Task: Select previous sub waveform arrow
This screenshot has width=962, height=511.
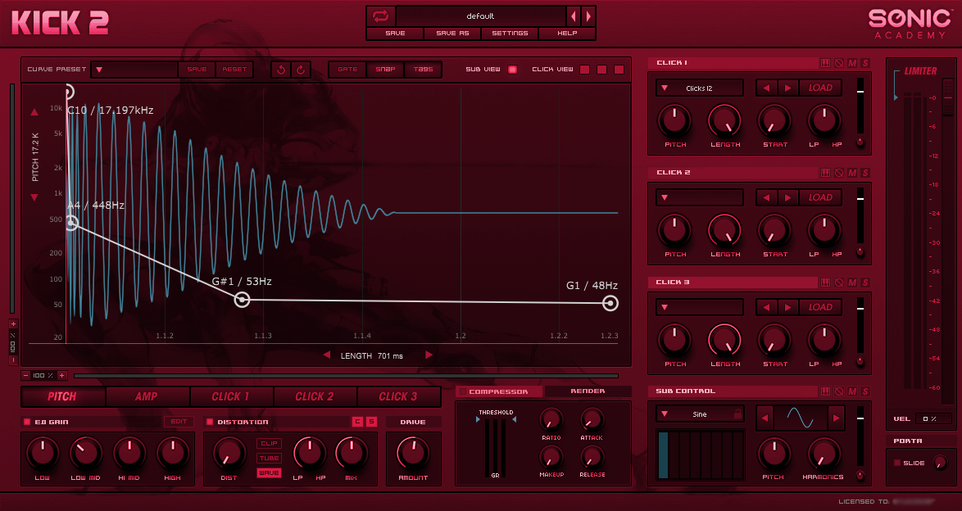Action: coord(765,418)
